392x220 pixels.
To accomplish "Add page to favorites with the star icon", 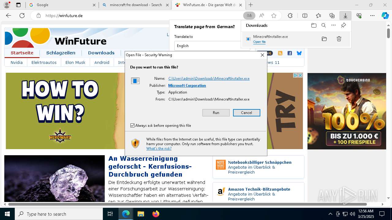I will tap(274, 16).
